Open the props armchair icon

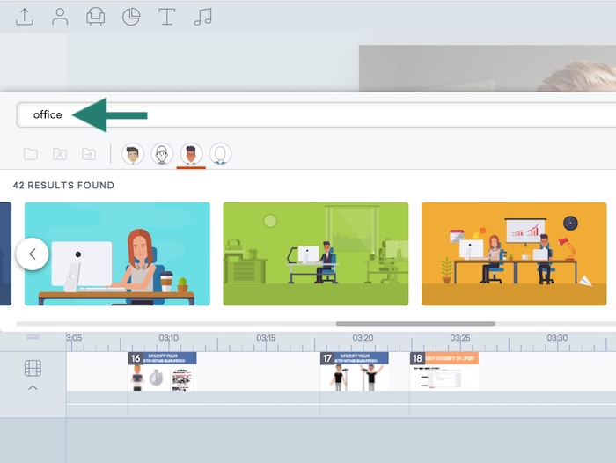95,17
